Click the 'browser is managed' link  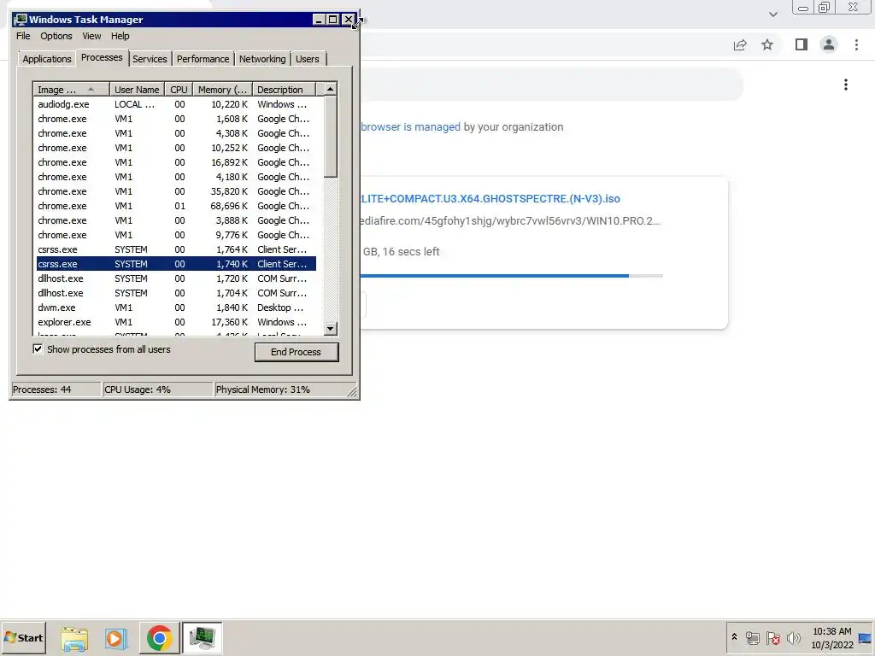(x=411, y=127)
